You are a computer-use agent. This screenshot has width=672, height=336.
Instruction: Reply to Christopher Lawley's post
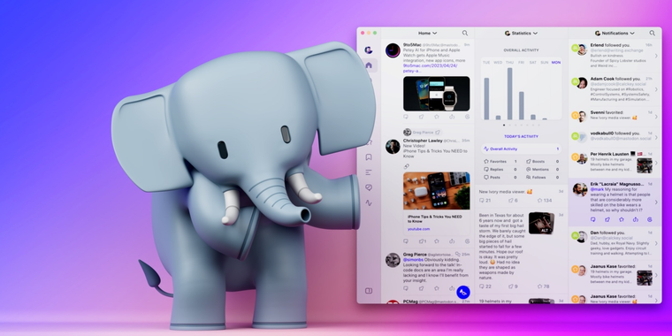(x=406, y=241)
